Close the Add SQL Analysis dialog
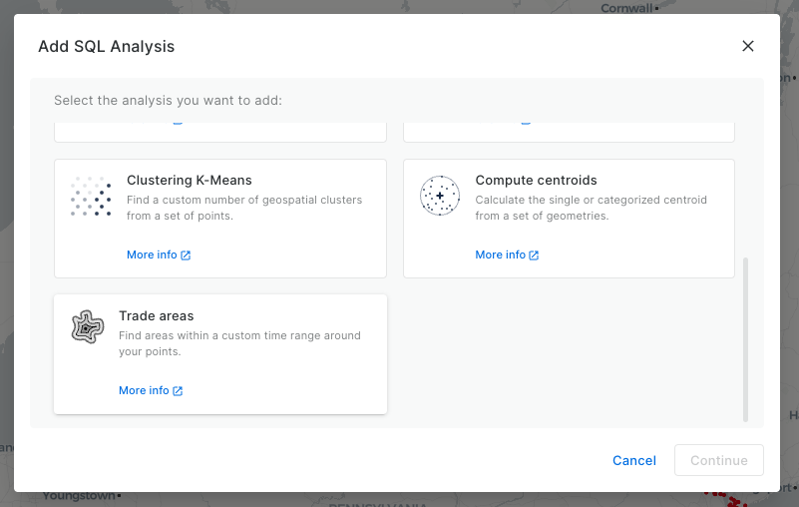 coord(748,46)
